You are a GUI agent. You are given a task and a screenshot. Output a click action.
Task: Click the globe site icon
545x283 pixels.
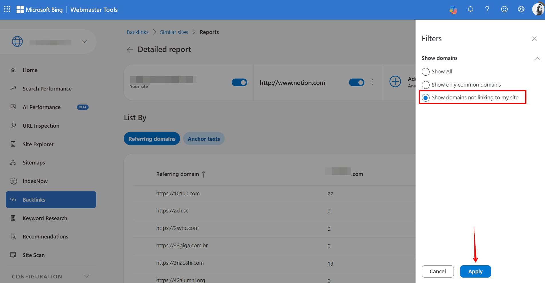[x=17, y=41]
